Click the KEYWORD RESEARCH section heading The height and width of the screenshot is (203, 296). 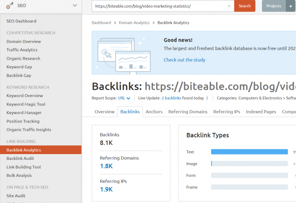(x=28, y=87)
